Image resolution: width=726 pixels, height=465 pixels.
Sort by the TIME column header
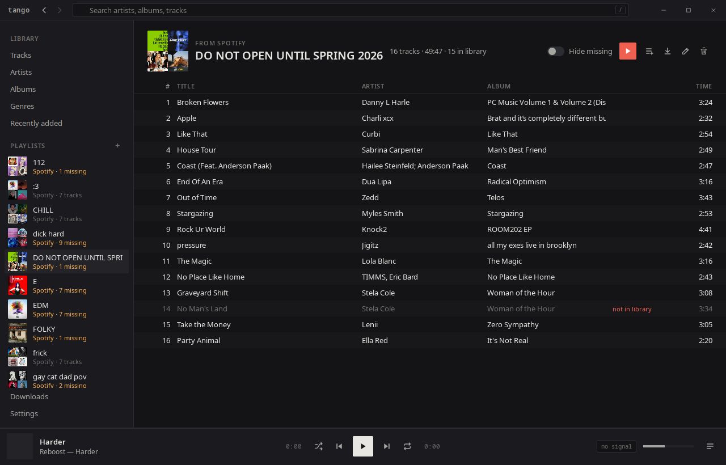tap(704, 86)
